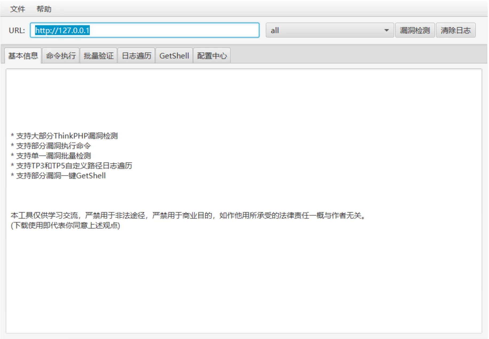Open the 命令执行 tab
The width and height of the screenshot is (489, 339).
pos(61,56)
